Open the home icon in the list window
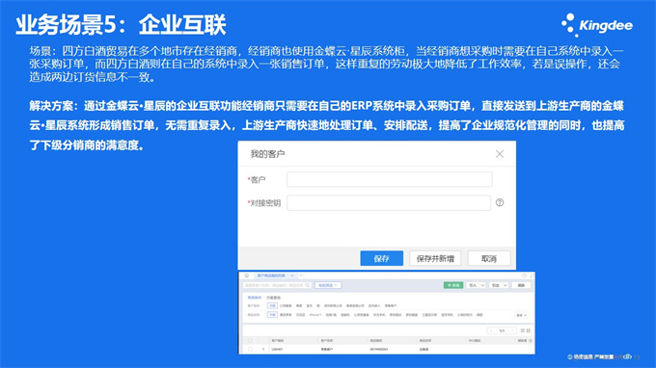656x368 pixels. [247, 276]
